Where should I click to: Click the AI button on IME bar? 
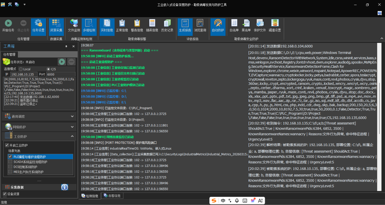point(260,201)
